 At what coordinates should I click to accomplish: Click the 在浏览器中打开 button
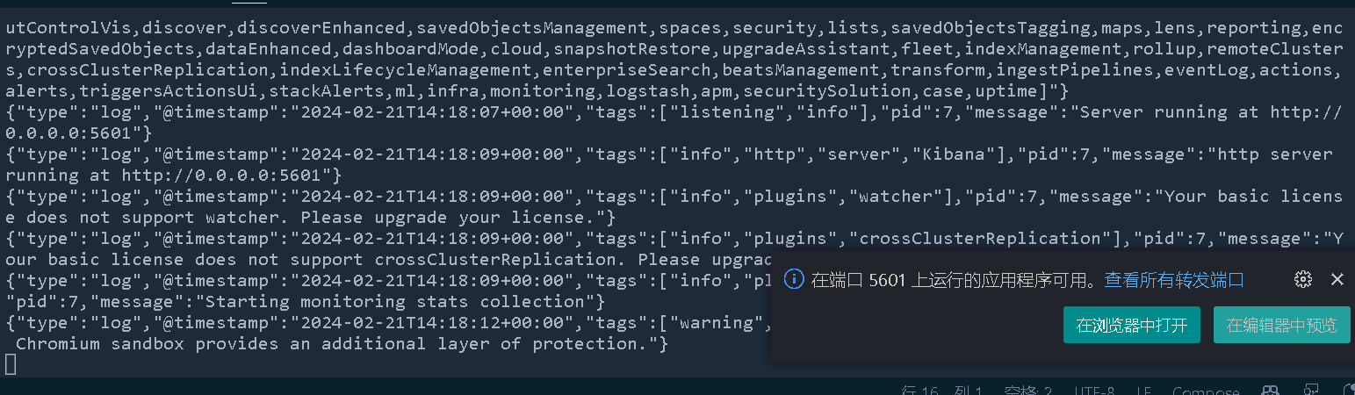coord(1132,325)
